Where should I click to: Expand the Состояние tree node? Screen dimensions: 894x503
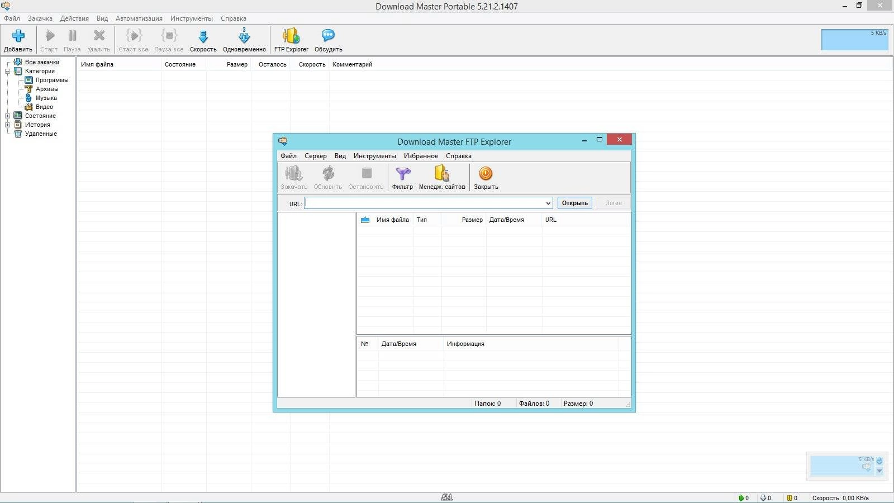[8, 116]
